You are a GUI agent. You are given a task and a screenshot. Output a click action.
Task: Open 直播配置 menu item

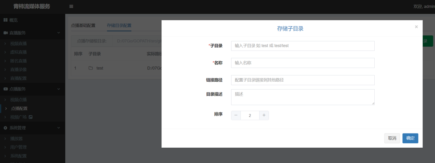click(x=19, y=78)
